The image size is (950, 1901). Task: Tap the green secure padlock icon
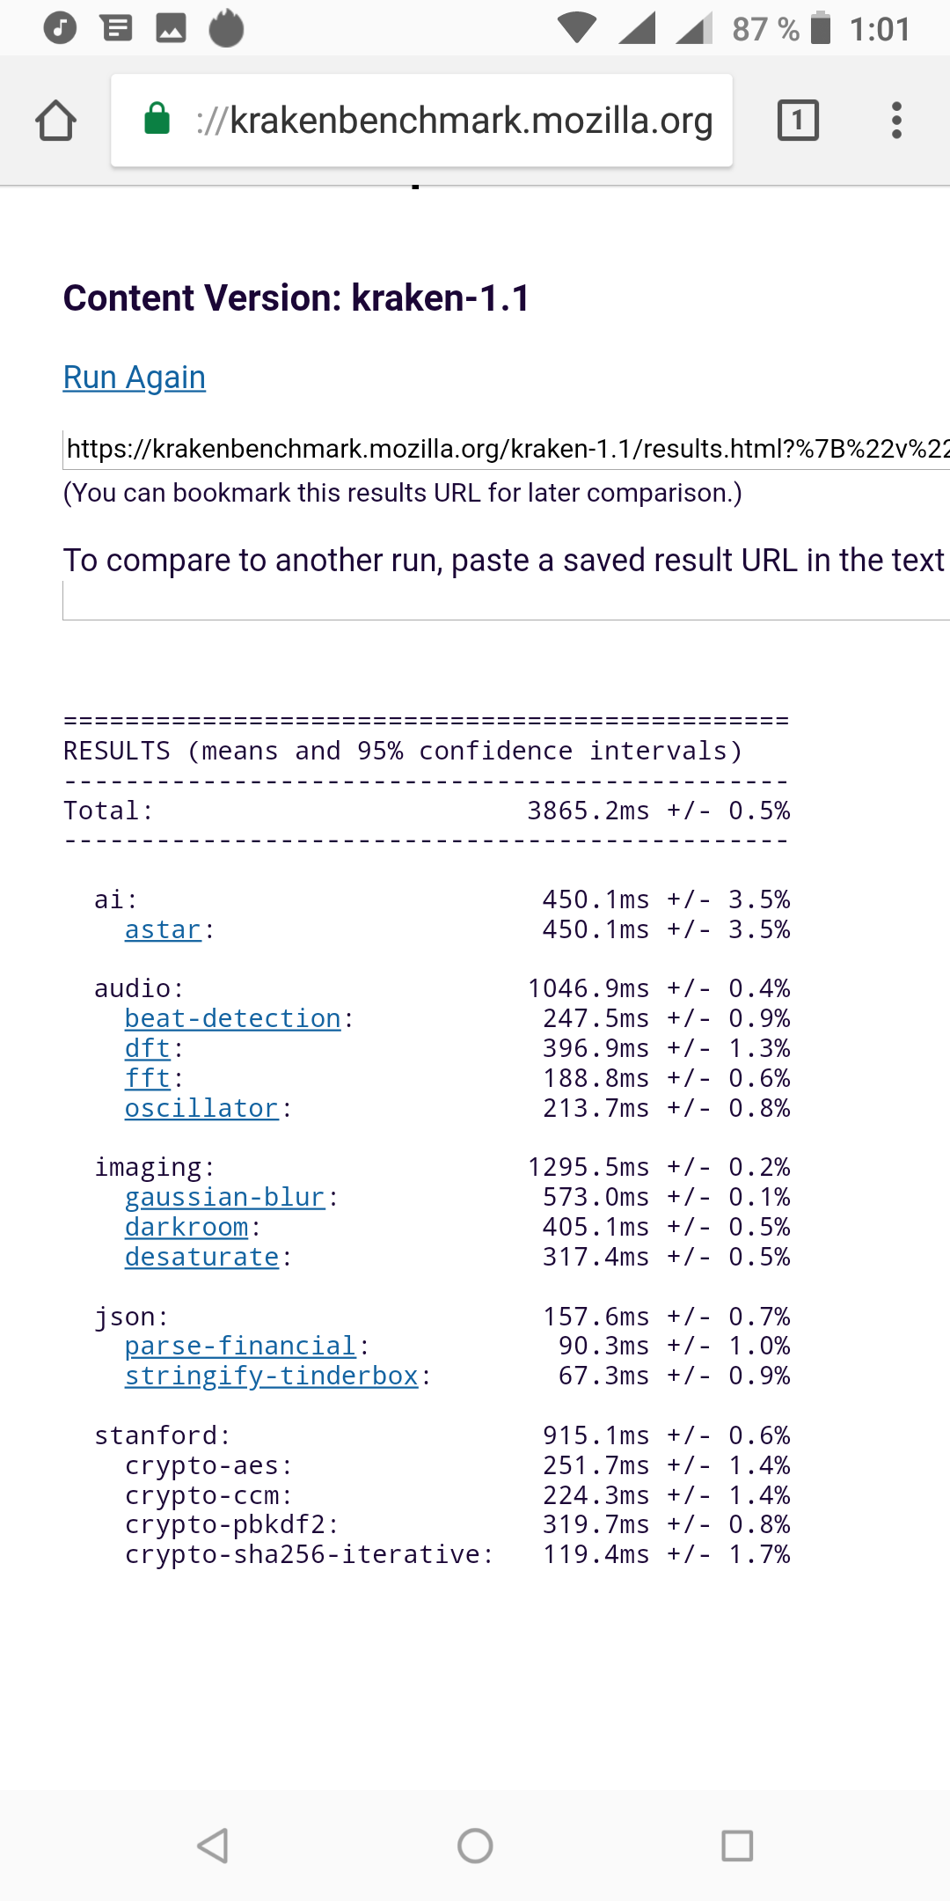[157, 119]
